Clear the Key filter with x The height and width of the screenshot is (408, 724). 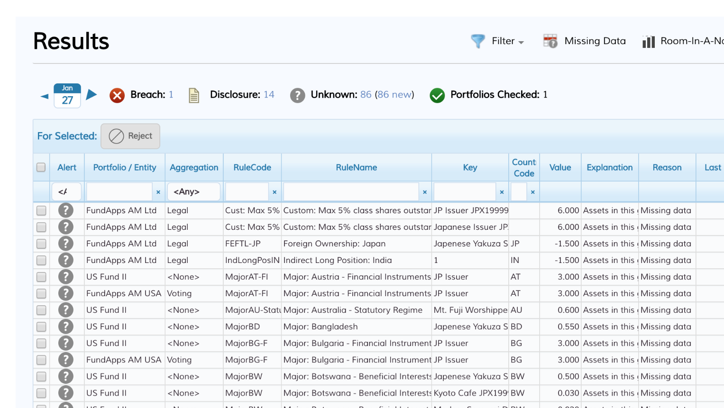click(x=502, y=192)
